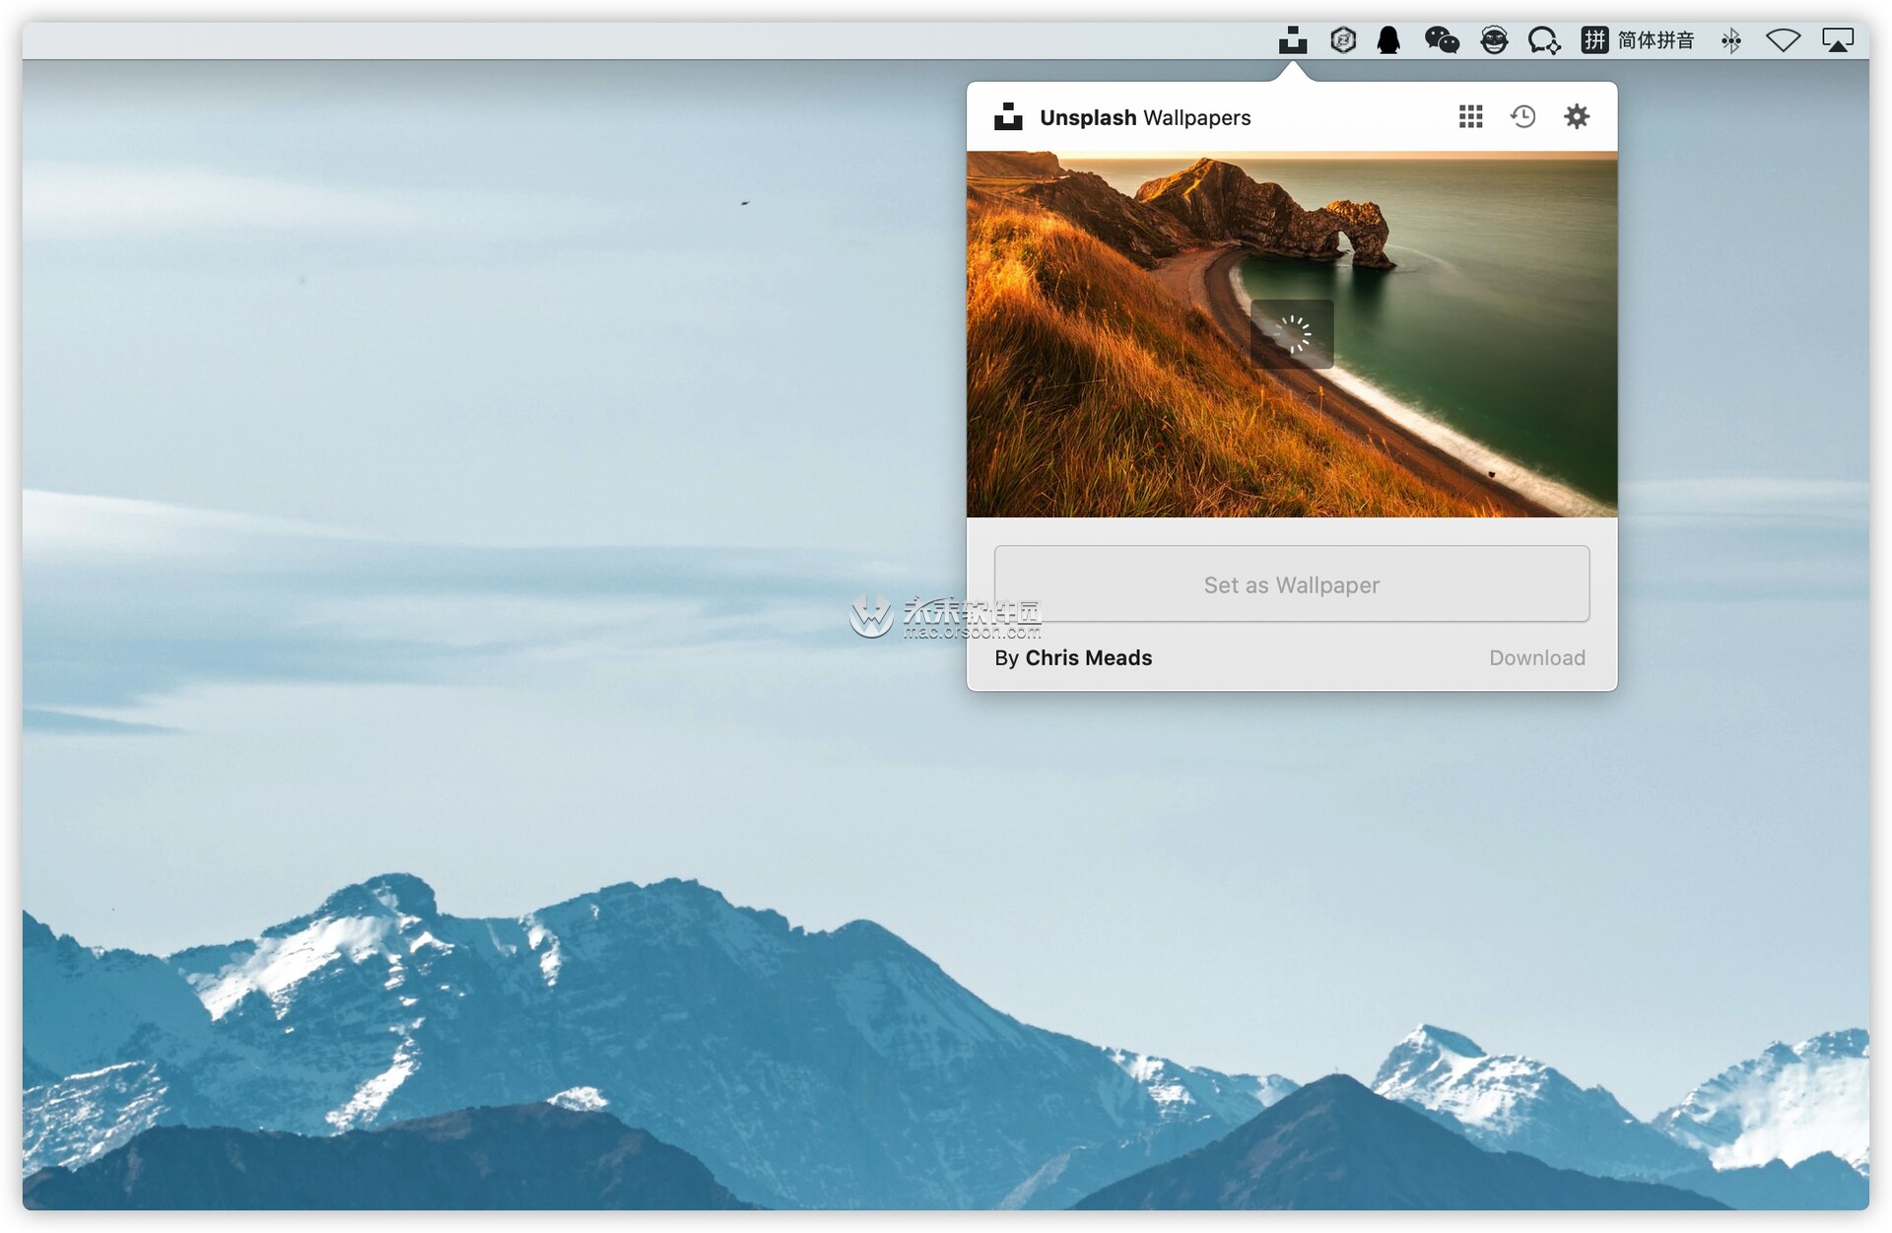Open the screen mirroring menu bar icon
The image size is (1892, 1233).
coord(1839,40)
